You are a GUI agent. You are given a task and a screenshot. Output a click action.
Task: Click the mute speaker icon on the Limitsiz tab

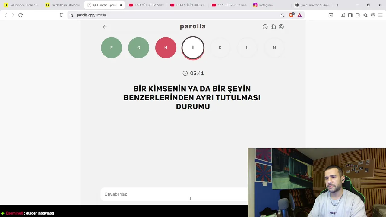94,5
